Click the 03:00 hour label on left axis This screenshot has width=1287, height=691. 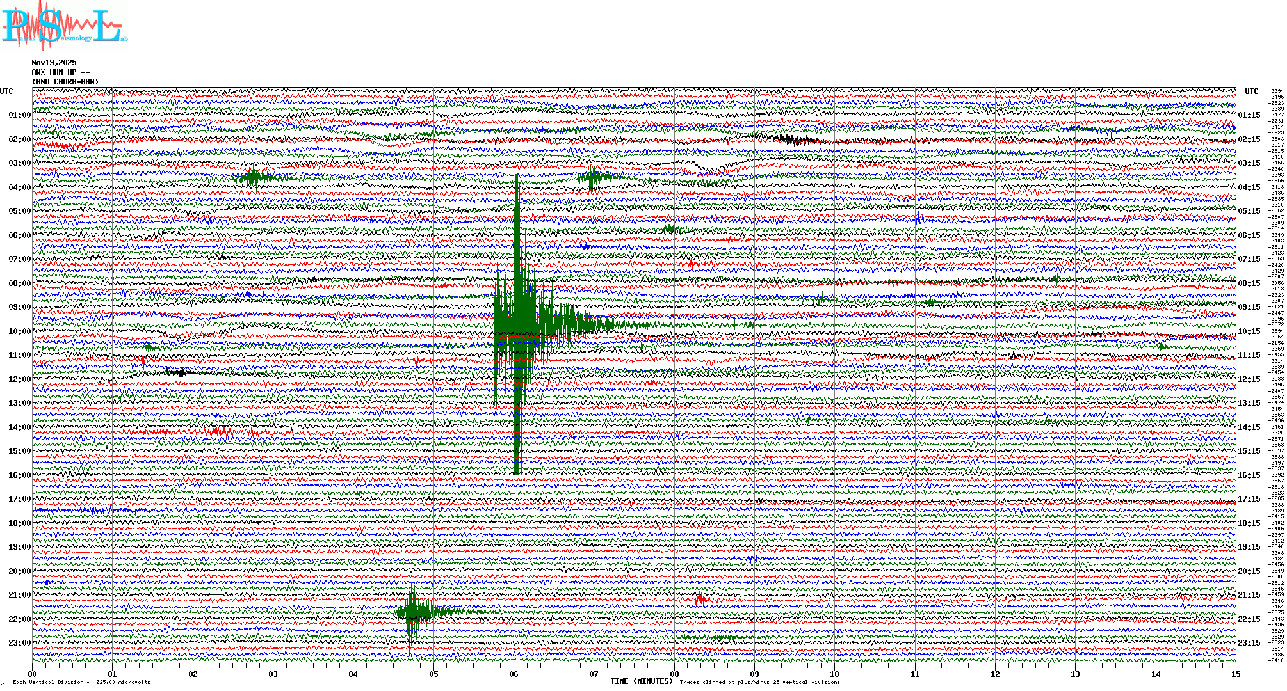click(19, 163)
